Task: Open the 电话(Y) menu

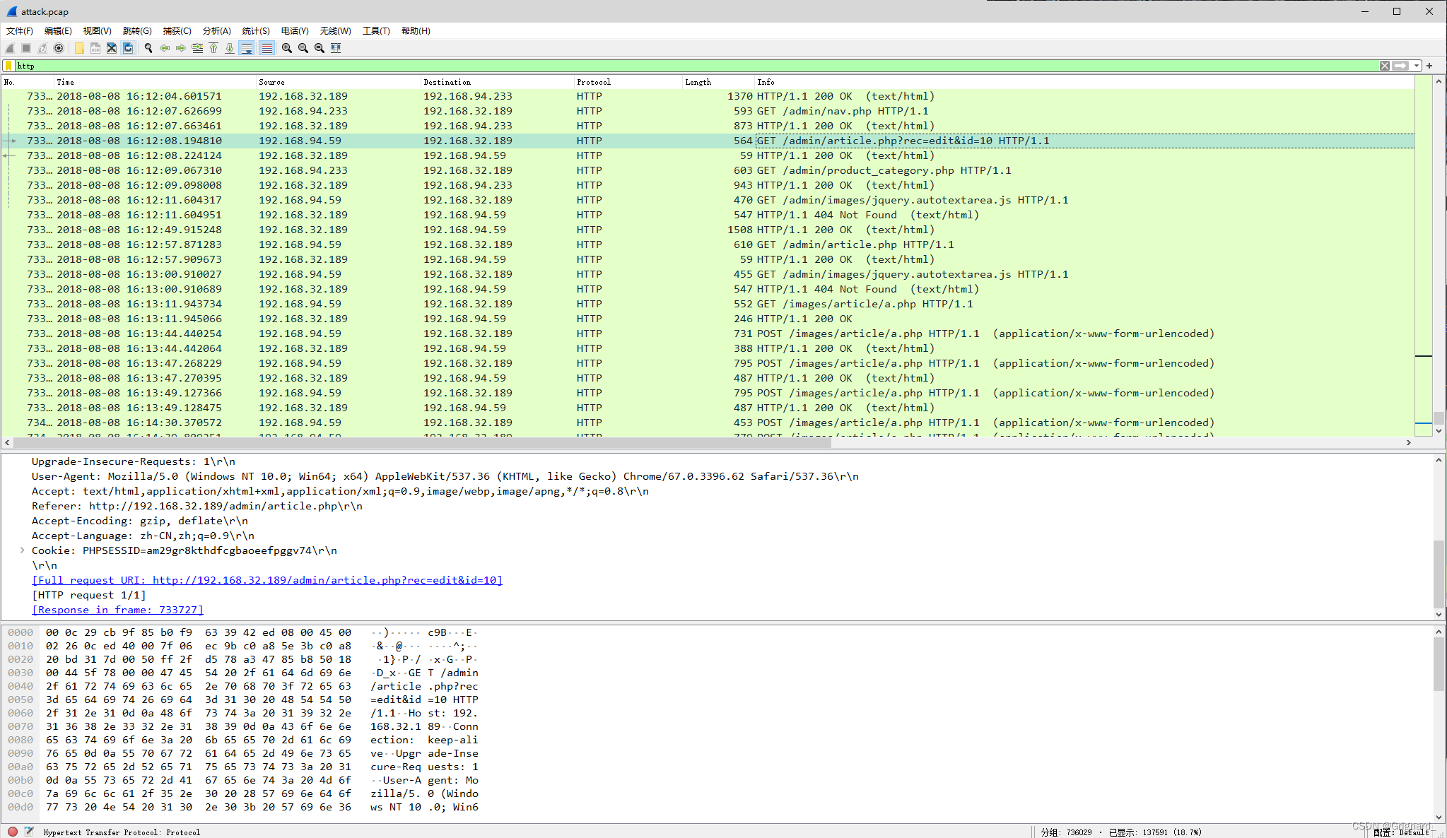Action: pos(295,31)
